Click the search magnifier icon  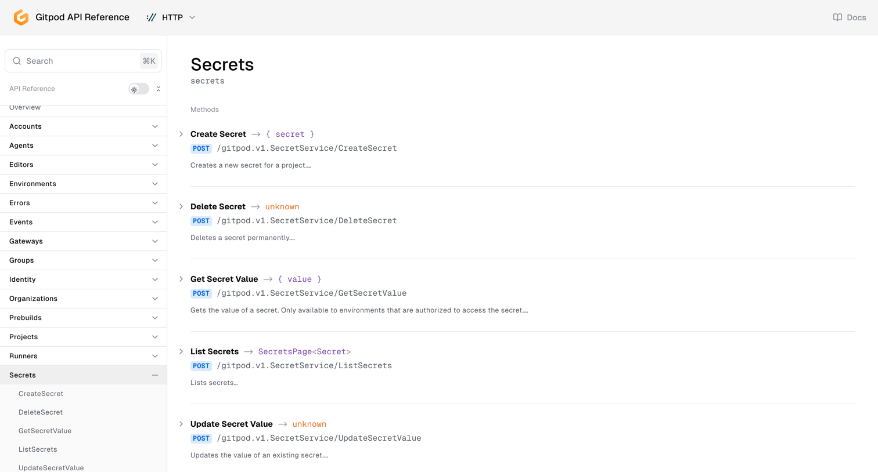pyautogui.click(x=17, y=61)
